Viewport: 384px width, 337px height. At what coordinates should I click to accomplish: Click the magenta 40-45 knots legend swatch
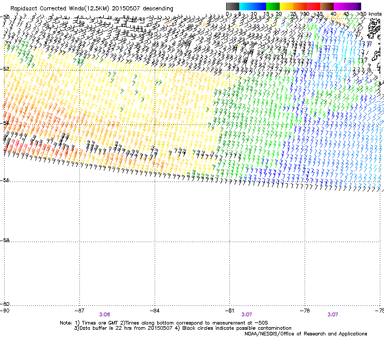340,6
